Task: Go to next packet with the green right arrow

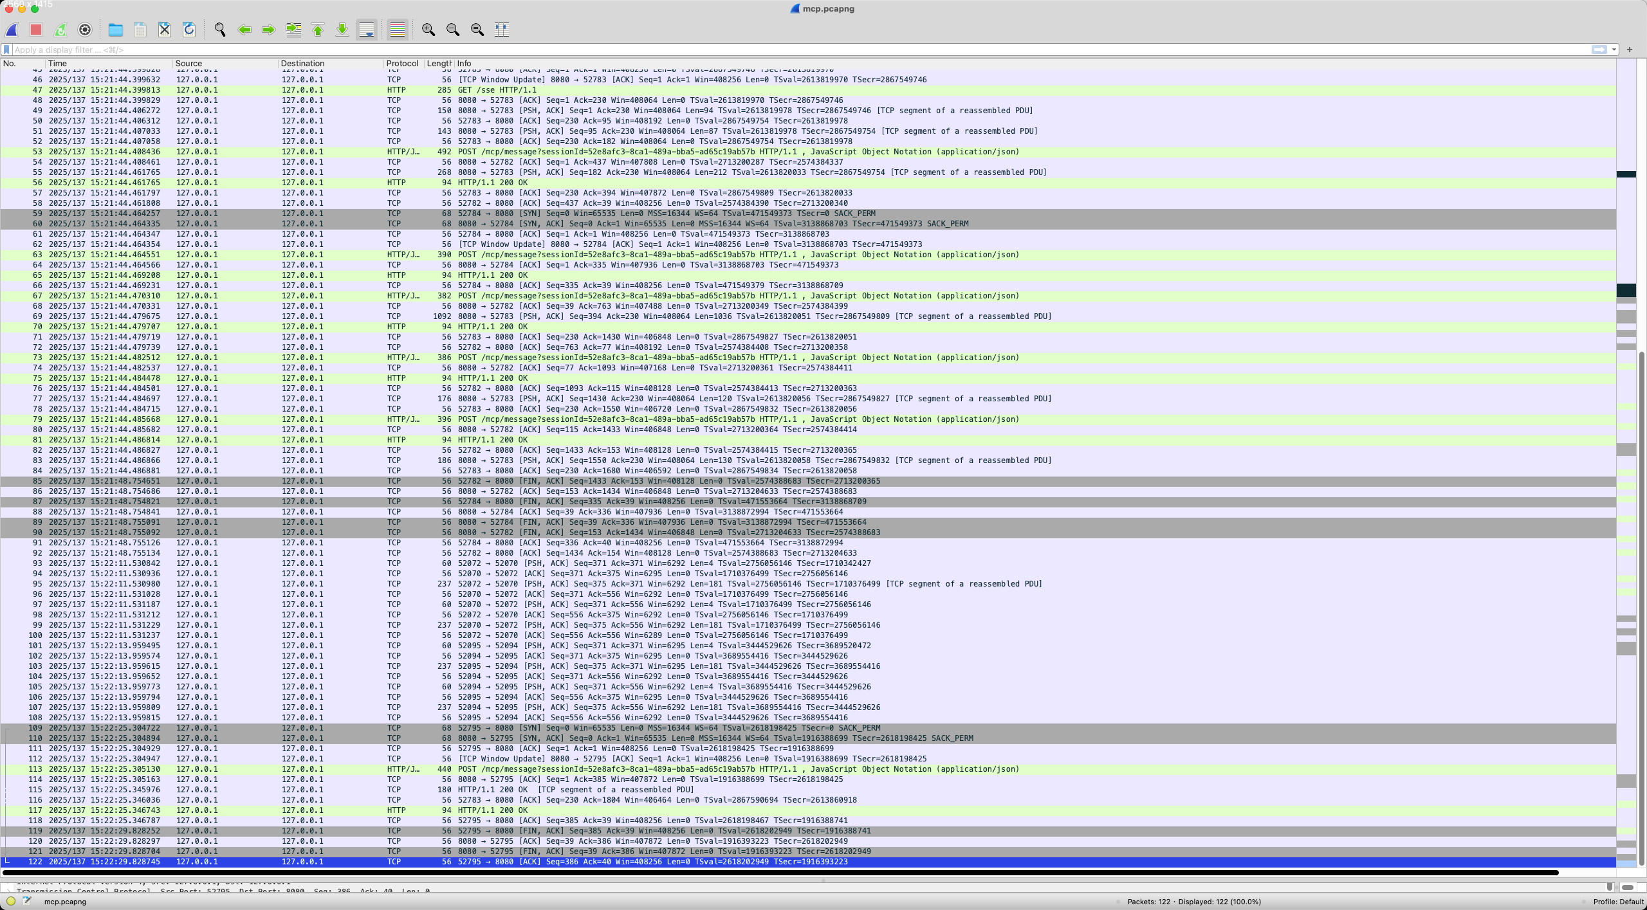Action: click(x=269, y=30)
